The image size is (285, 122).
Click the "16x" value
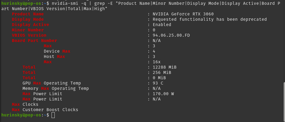[x=156, y=62]
